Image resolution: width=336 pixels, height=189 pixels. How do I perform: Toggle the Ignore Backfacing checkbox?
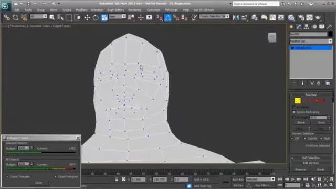(294, 112)
